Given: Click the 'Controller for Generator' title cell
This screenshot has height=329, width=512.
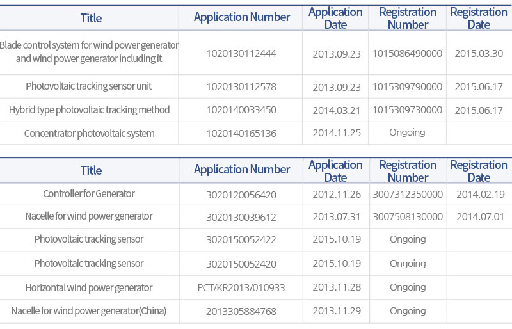Looking at the screenshot, I should (x=89, y=193).
